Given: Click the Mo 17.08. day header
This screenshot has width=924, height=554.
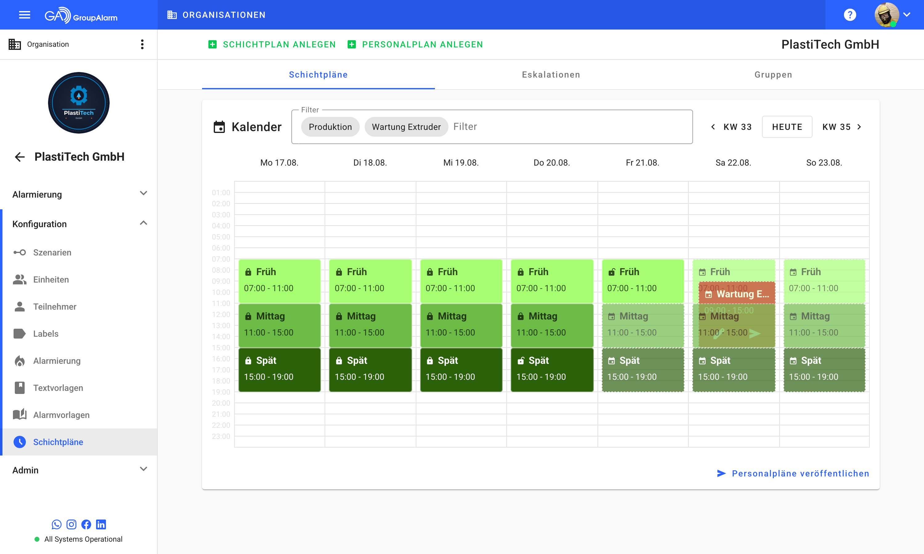Looking at the screenshot, I should [x=279, y=163].
